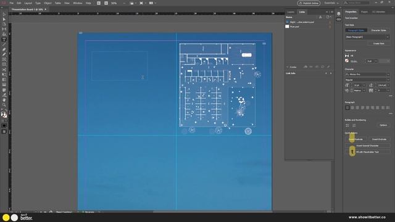395x222 pixels.
Task: Open the font size dropdown
Action: [364, 85]
